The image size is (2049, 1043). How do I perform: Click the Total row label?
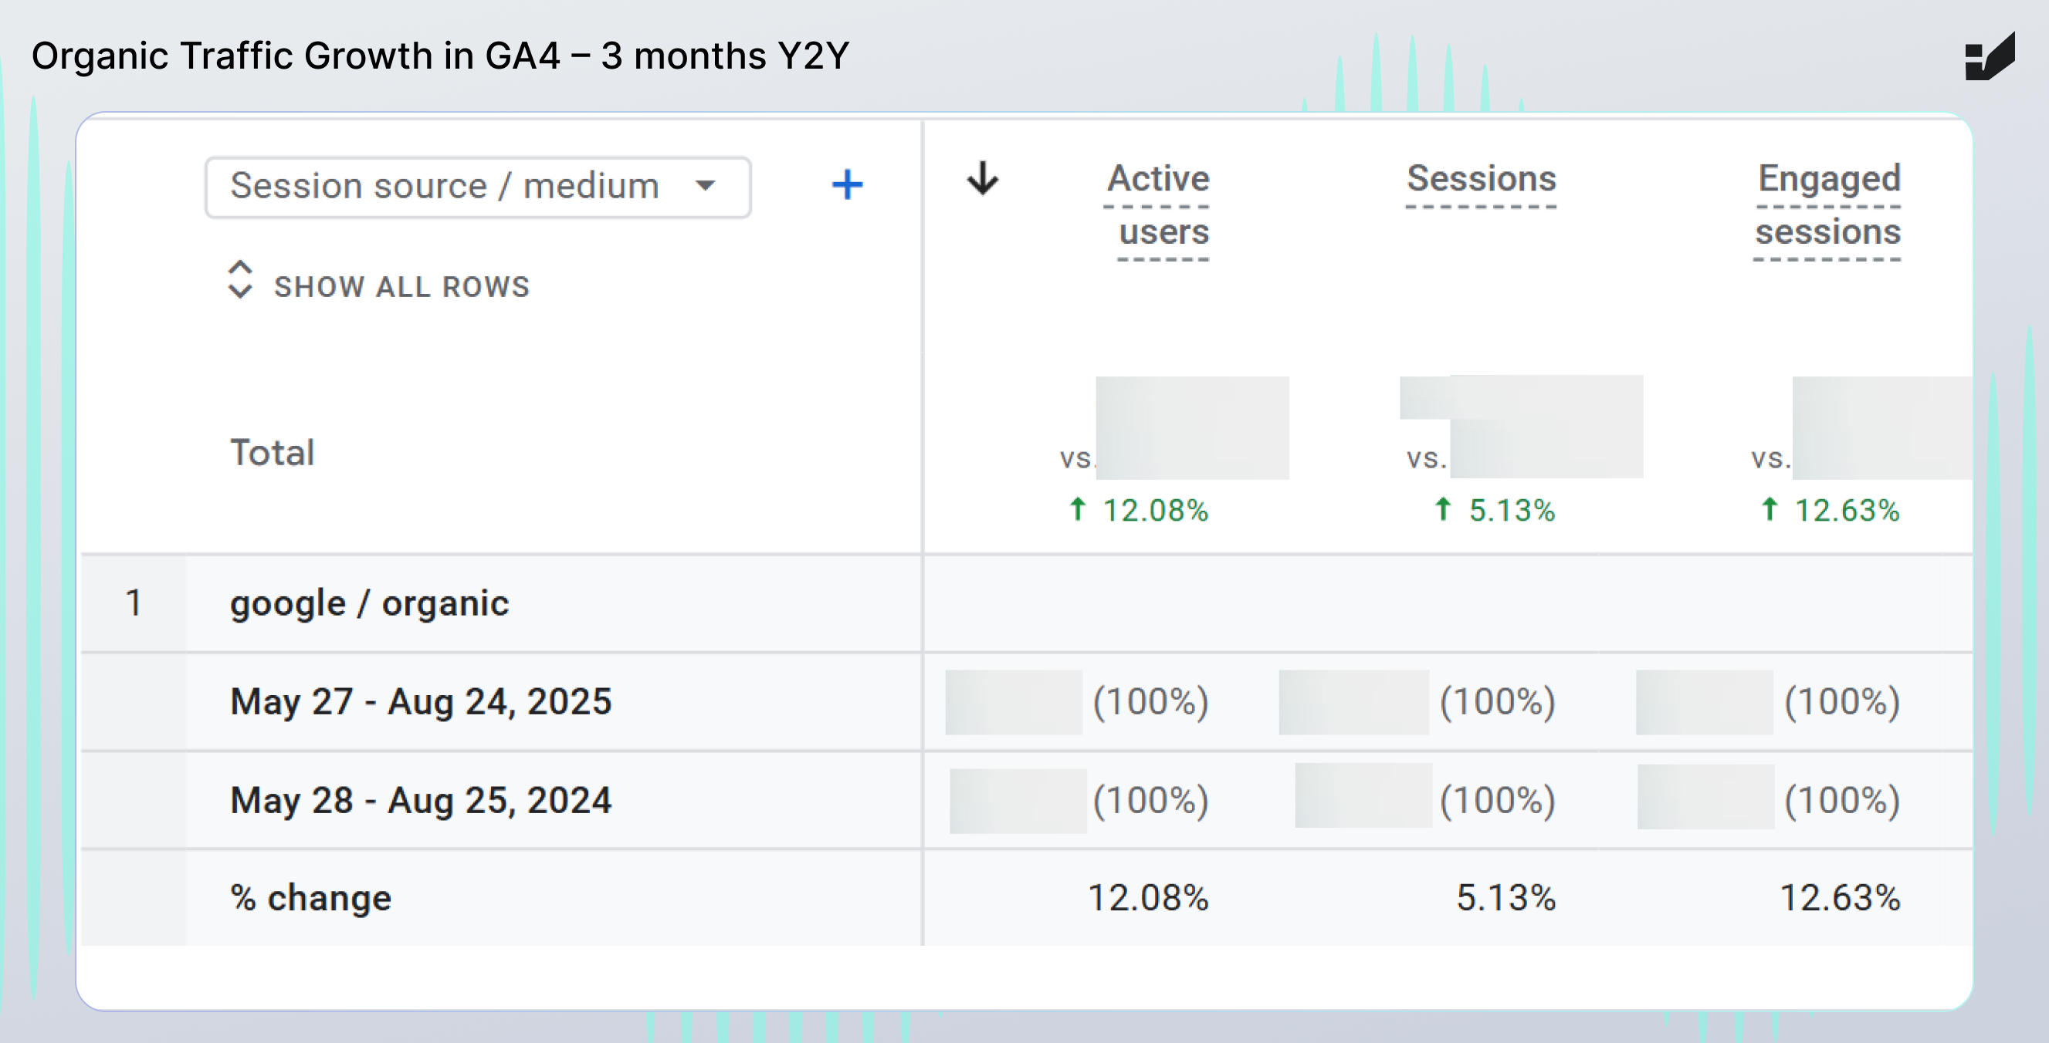tap(272, 452)
